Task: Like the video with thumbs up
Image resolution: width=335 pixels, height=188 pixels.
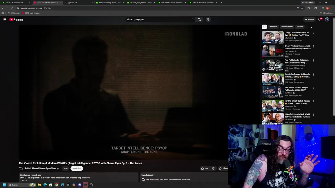Action: [x=205, y=168]
